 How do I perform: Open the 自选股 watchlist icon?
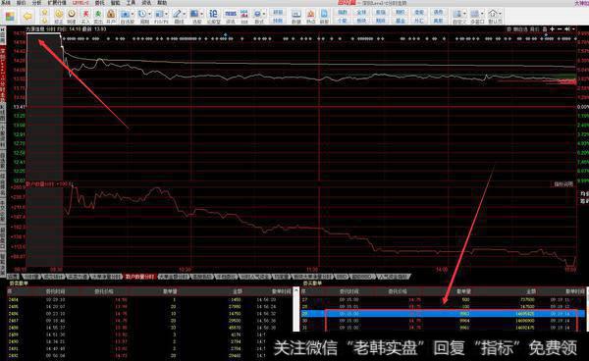(x=125, y=15)
